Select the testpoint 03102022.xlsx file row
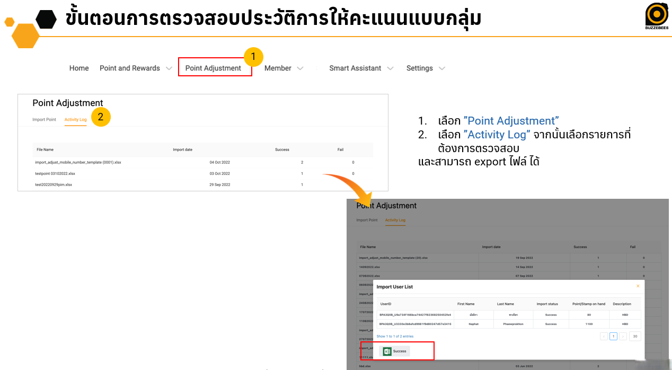This screenshot has width=672, height=370. click(55, 173)
